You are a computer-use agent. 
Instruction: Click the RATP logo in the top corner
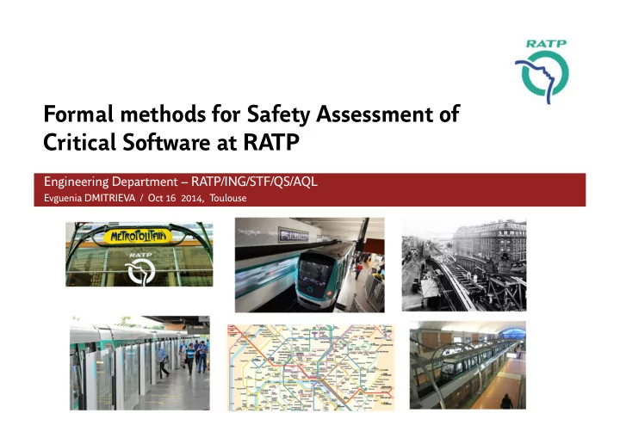542,71
